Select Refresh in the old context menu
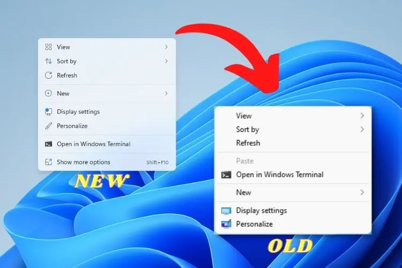Image resolution: width=402 pixels, height=268 pixels. tap(293, 143)
